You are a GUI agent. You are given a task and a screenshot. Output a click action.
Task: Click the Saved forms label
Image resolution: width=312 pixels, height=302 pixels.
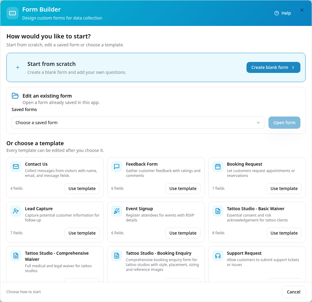pyautogui.click(x=24, y=110)
